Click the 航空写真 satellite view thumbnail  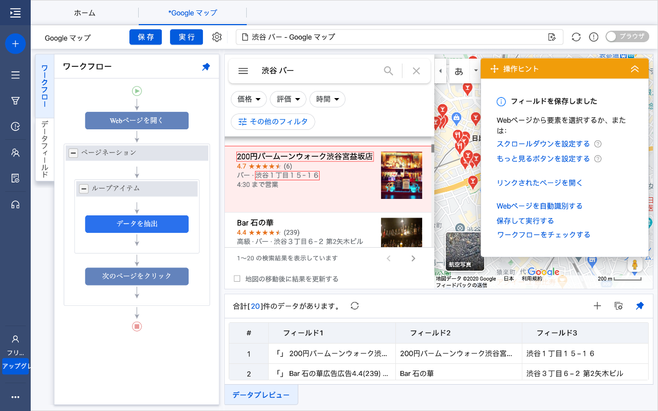(465, 252)
